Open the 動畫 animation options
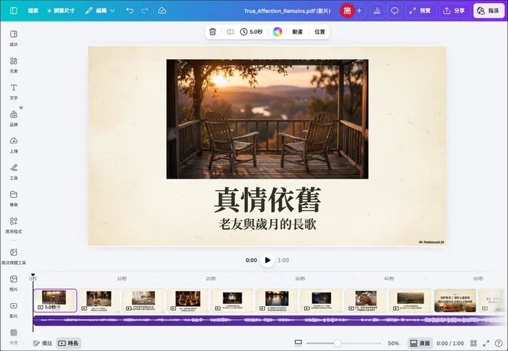508x351 pixels. (x=297, y=32)
